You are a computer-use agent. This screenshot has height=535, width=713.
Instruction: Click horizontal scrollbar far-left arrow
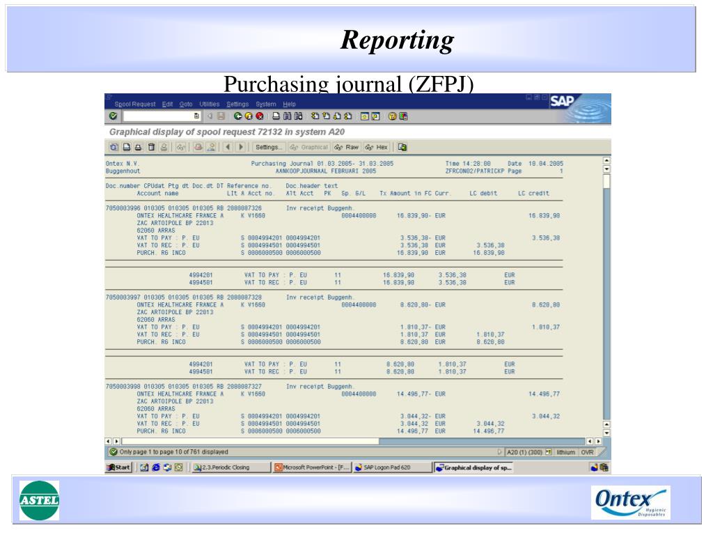(x=108, y=441)
